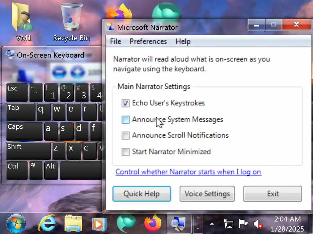Open the Narrator Help menu
313x234 pixels.
tap(183, 41)
